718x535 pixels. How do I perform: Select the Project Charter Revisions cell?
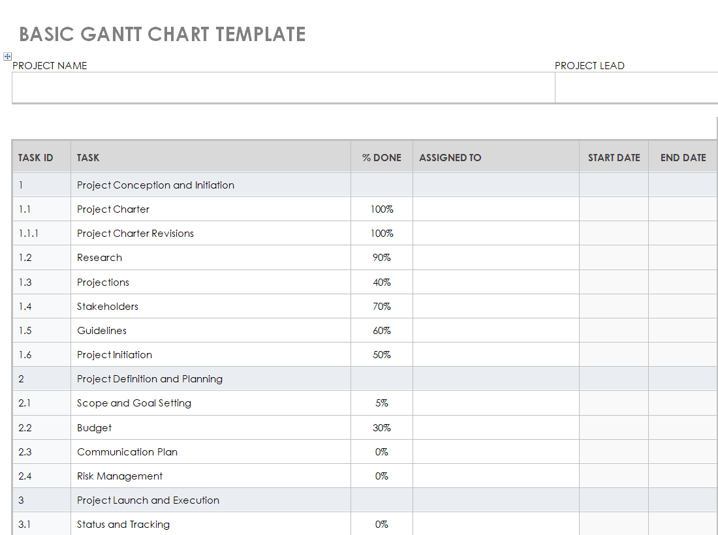[x=211, y=234]
